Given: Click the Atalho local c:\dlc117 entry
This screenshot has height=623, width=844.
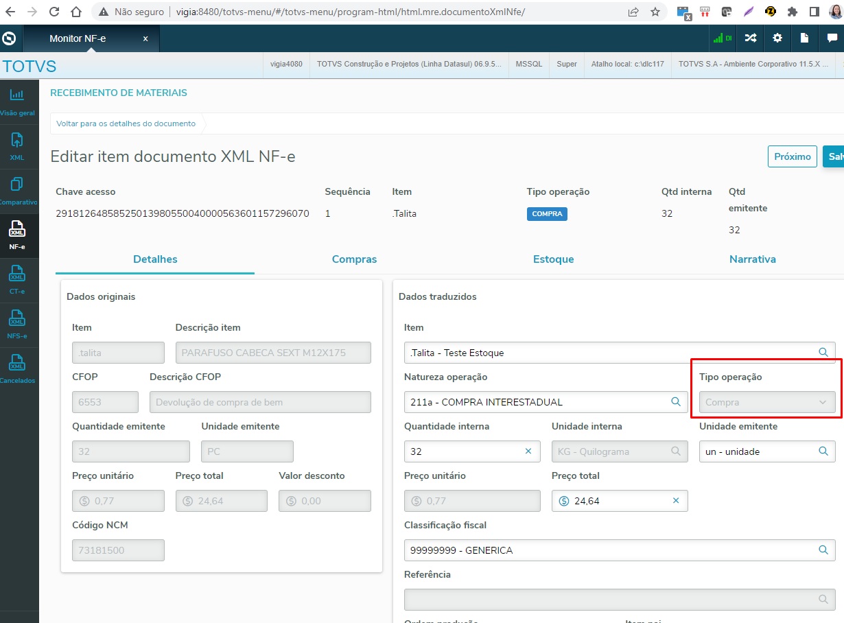Looking at the screenshot, I should coord(628,64).
